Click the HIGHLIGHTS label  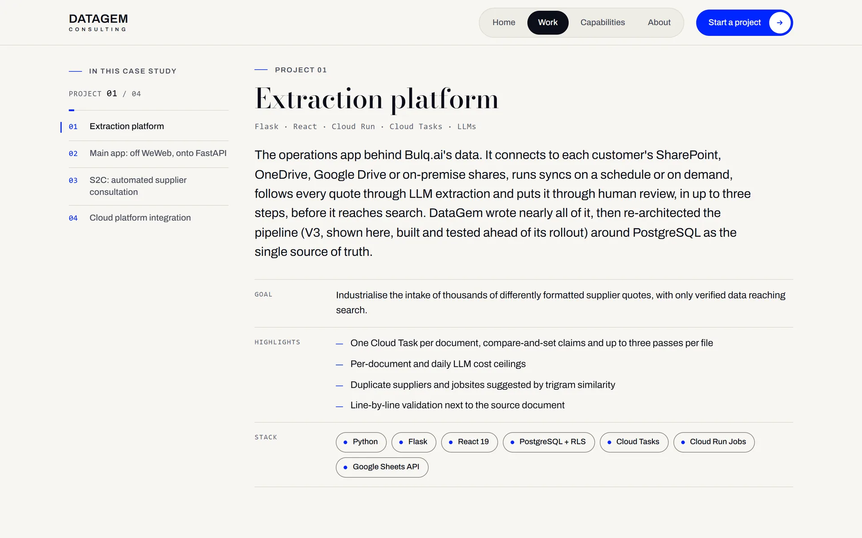[277, 342]
